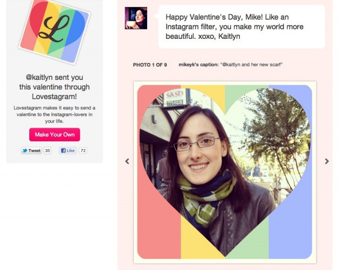This screenshot has width=341, height=270.
Task: Click the Facebook Like button
Action: (x=68, y=150)
